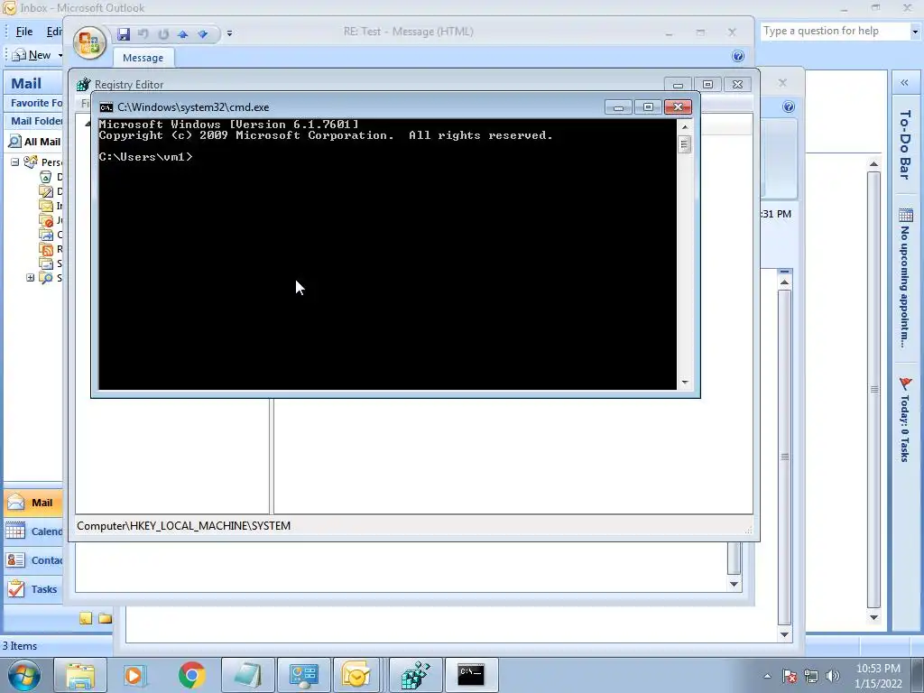Open the Notepad-like app from taskbar
Viewport: 924px width, 693px height.
tap(248, 675)
